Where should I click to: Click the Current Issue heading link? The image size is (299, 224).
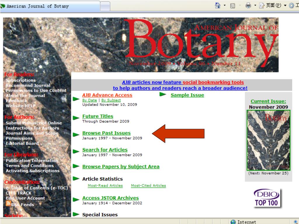click(x=268, y=101)
